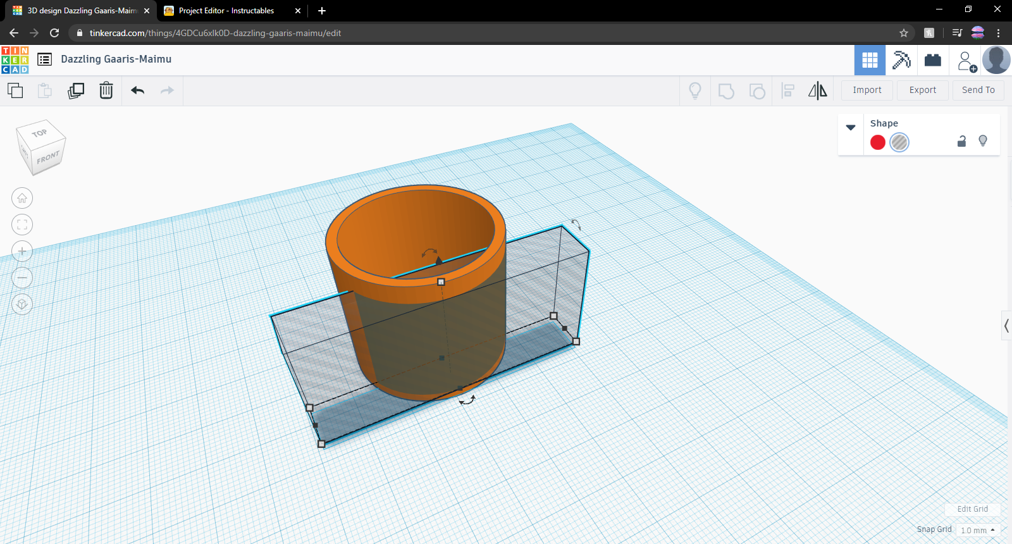
Task: Open the Bricks mode icon
Action: [933, 60]
